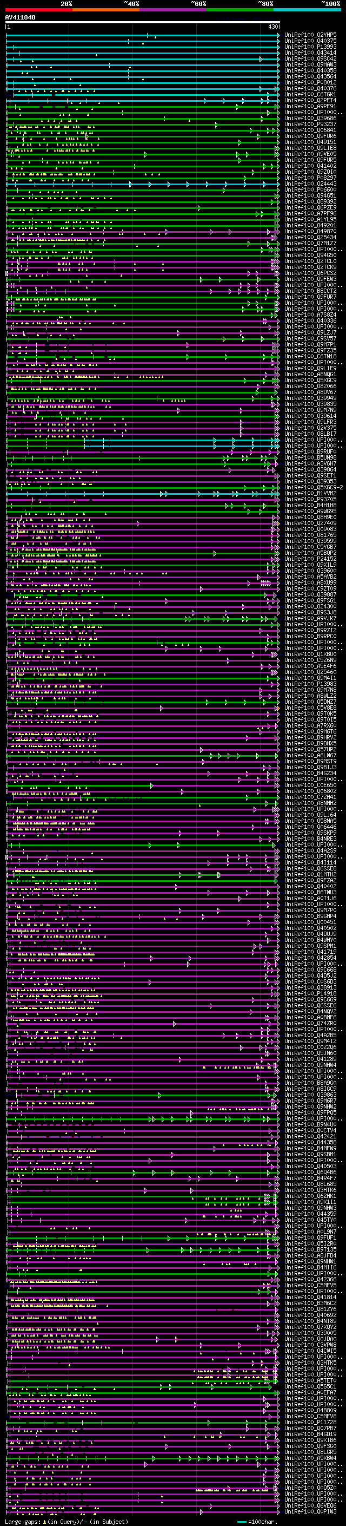Viewport: 346px width, 1526px height.
Task: Click the purple ~60% identity color segment
Action: [x=172, y=10]
